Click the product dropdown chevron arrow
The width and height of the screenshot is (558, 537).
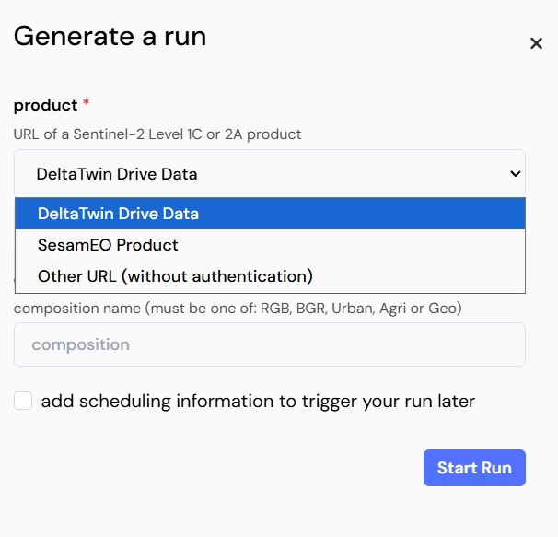515,174
